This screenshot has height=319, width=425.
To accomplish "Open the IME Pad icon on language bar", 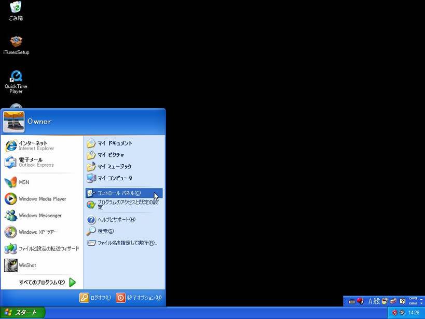I will (385, 301).
